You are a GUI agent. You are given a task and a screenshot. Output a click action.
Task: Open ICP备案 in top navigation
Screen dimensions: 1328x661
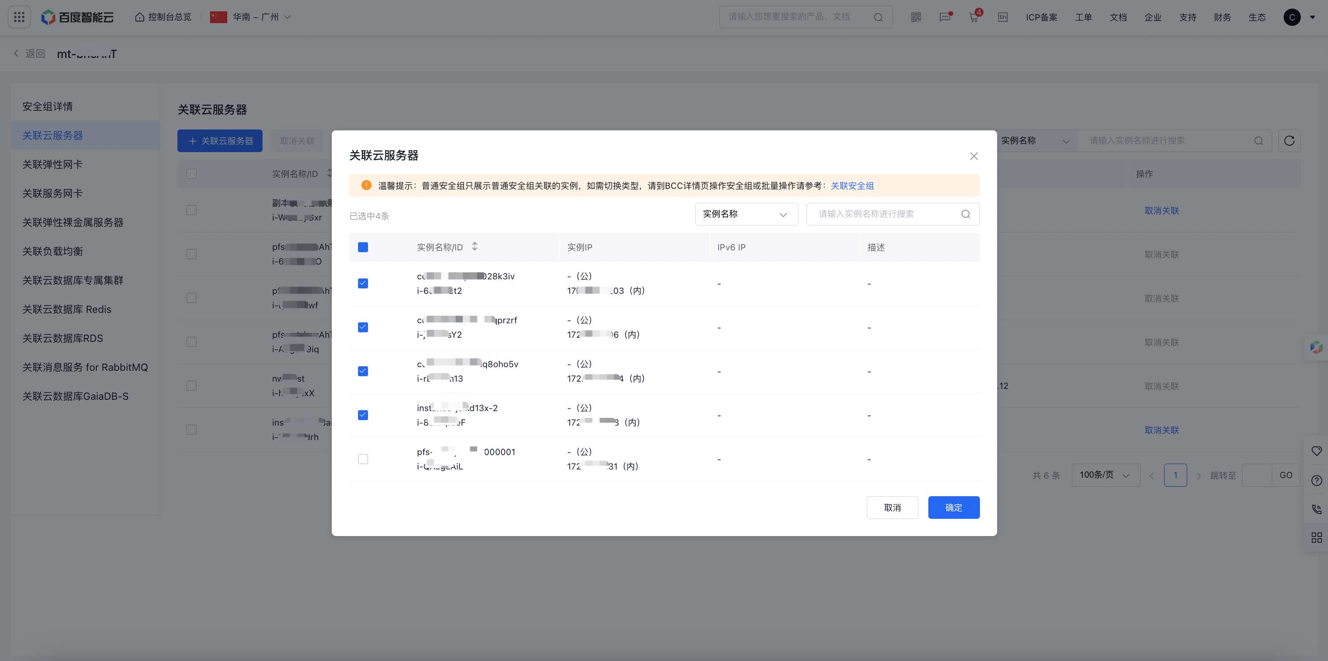tap(1041, 17)
